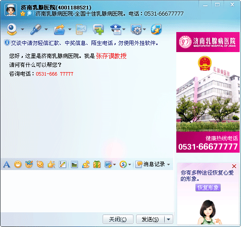This screenshot has width=241, height=227.
Task: Open the send button options dropdown
Action: pos(168,219)
